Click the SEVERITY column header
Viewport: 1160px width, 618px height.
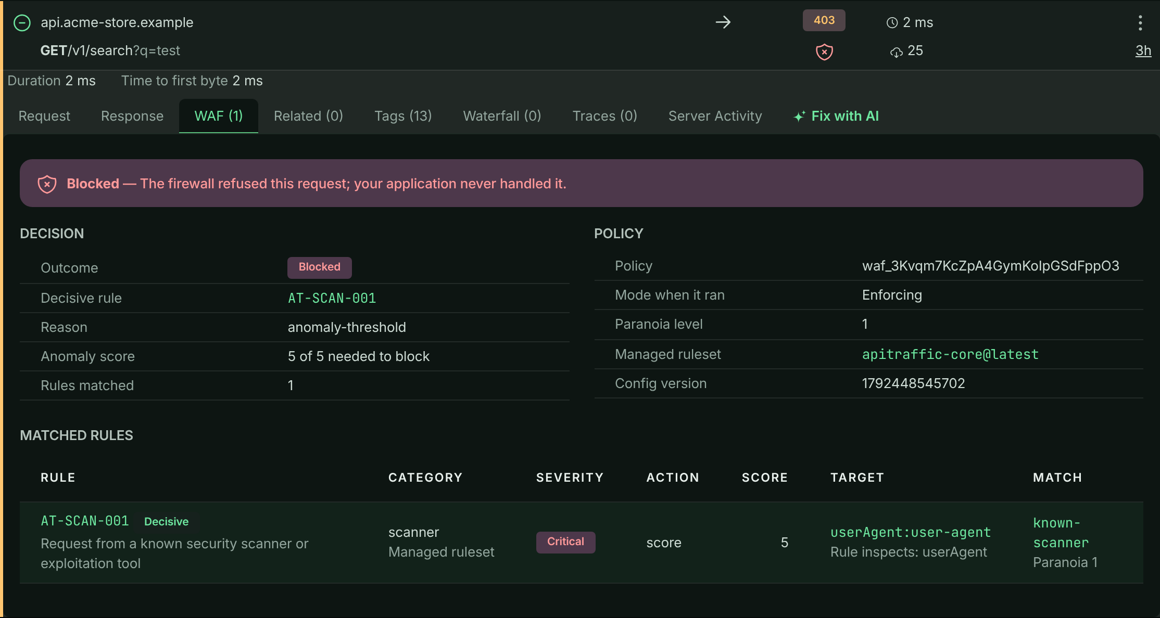click(x=570, y=478)
